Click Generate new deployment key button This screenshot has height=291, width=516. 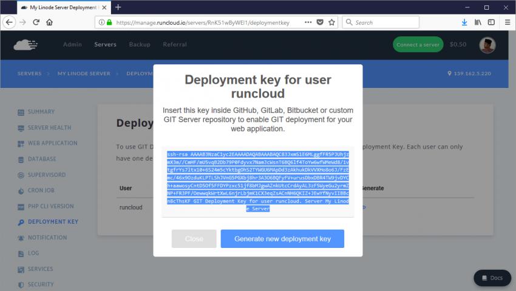(282, 239)
